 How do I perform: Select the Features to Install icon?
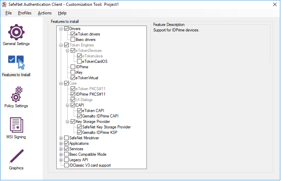click(x=16, y=63)
